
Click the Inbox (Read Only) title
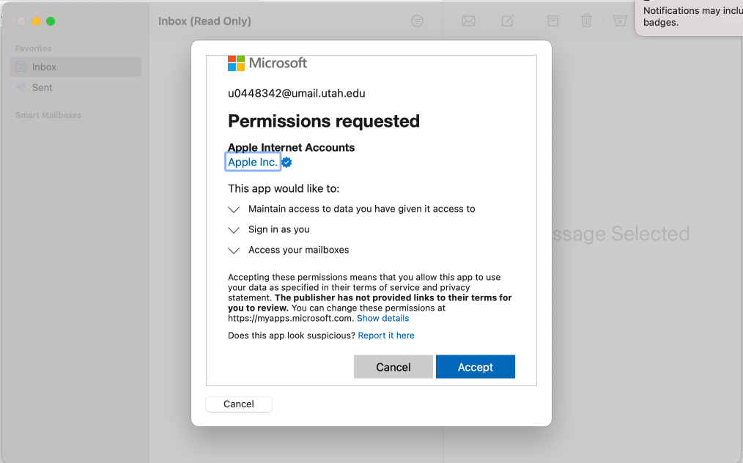tap(204, 21)
